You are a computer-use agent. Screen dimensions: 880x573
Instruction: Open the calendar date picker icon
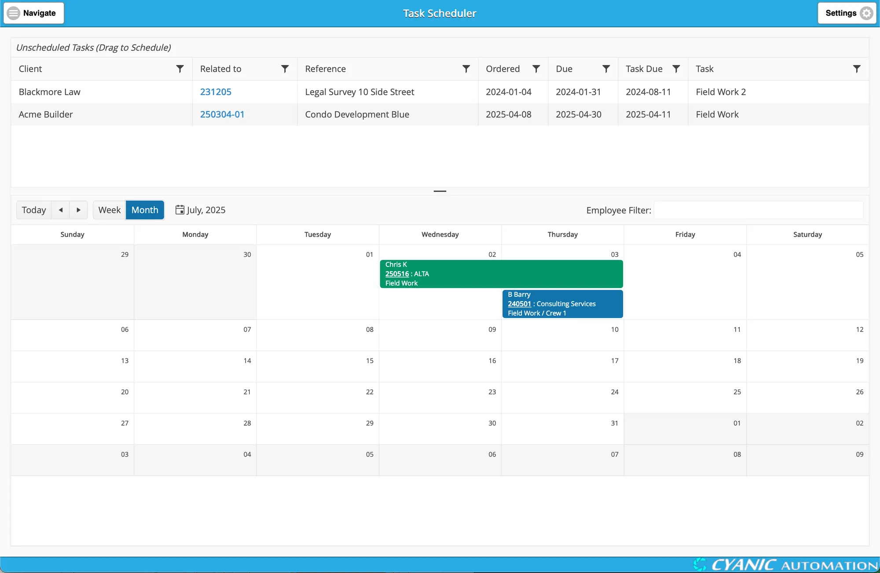180,210
